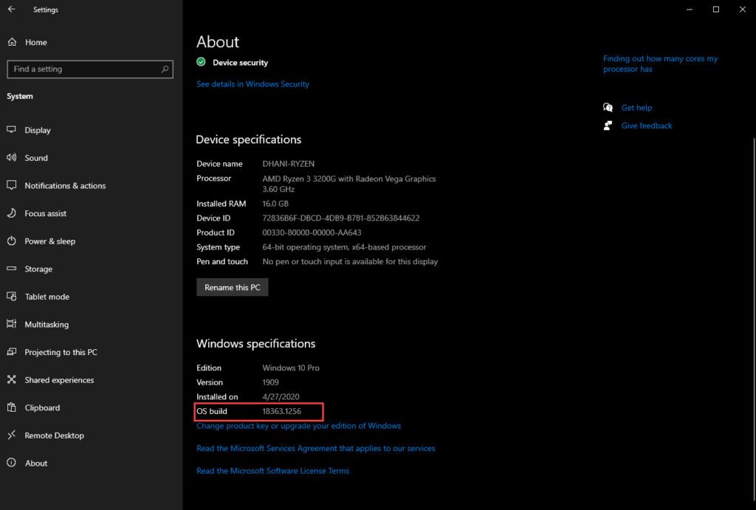Select Product ID 00330-80000-00000-AA643
This screenshot has height=510, width=756.
tap(312, 232)
